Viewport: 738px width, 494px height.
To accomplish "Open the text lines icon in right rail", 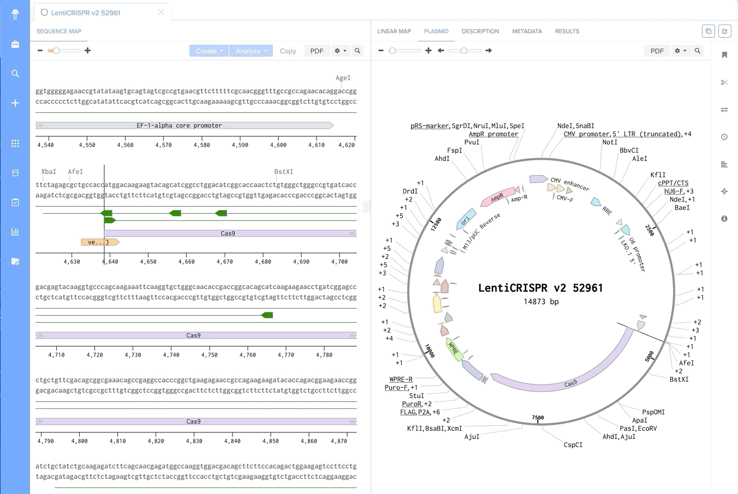I will [724, 164].
